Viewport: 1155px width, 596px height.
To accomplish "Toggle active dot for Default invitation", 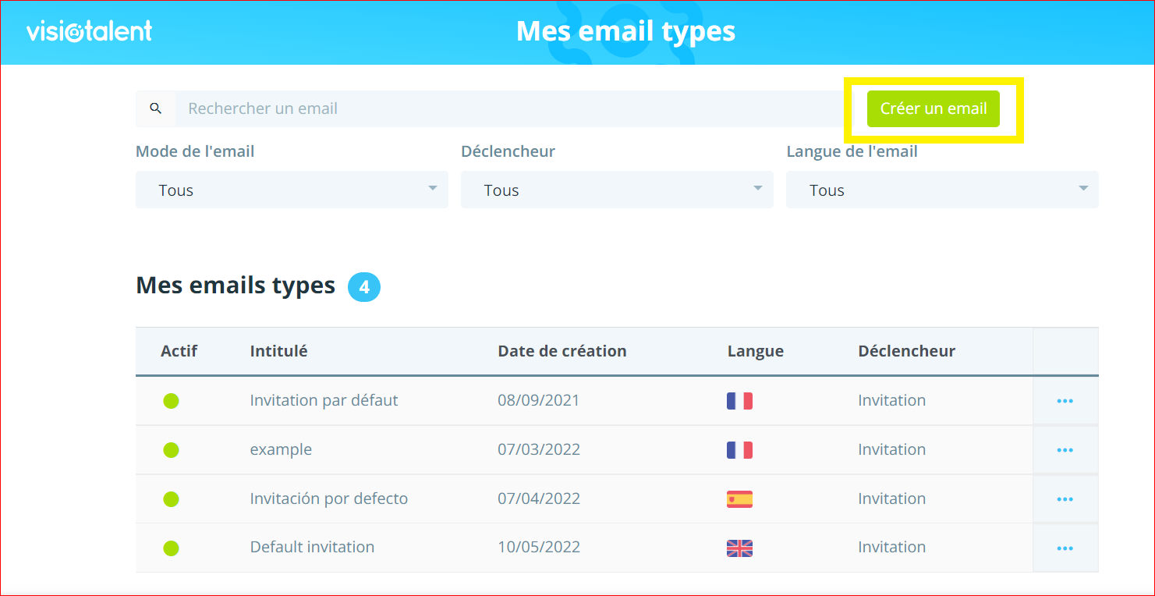I will click(171, 548).
